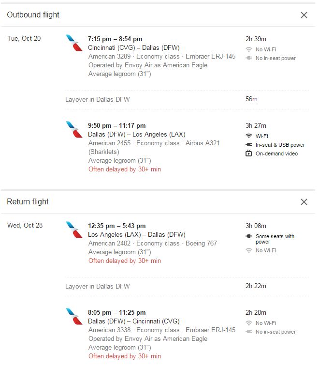Screen dimensions: 319x368
Task: Click American Airlines logo for Dallas–Cincinnati return flight
Action: pos(74,317)
